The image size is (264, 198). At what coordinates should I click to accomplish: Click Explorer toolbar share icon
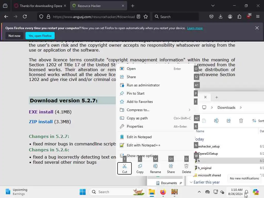coord(229,121)
